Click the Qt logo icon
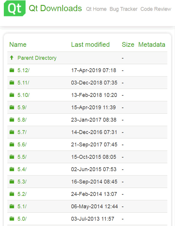175x226 pixels. click(15, 8)
